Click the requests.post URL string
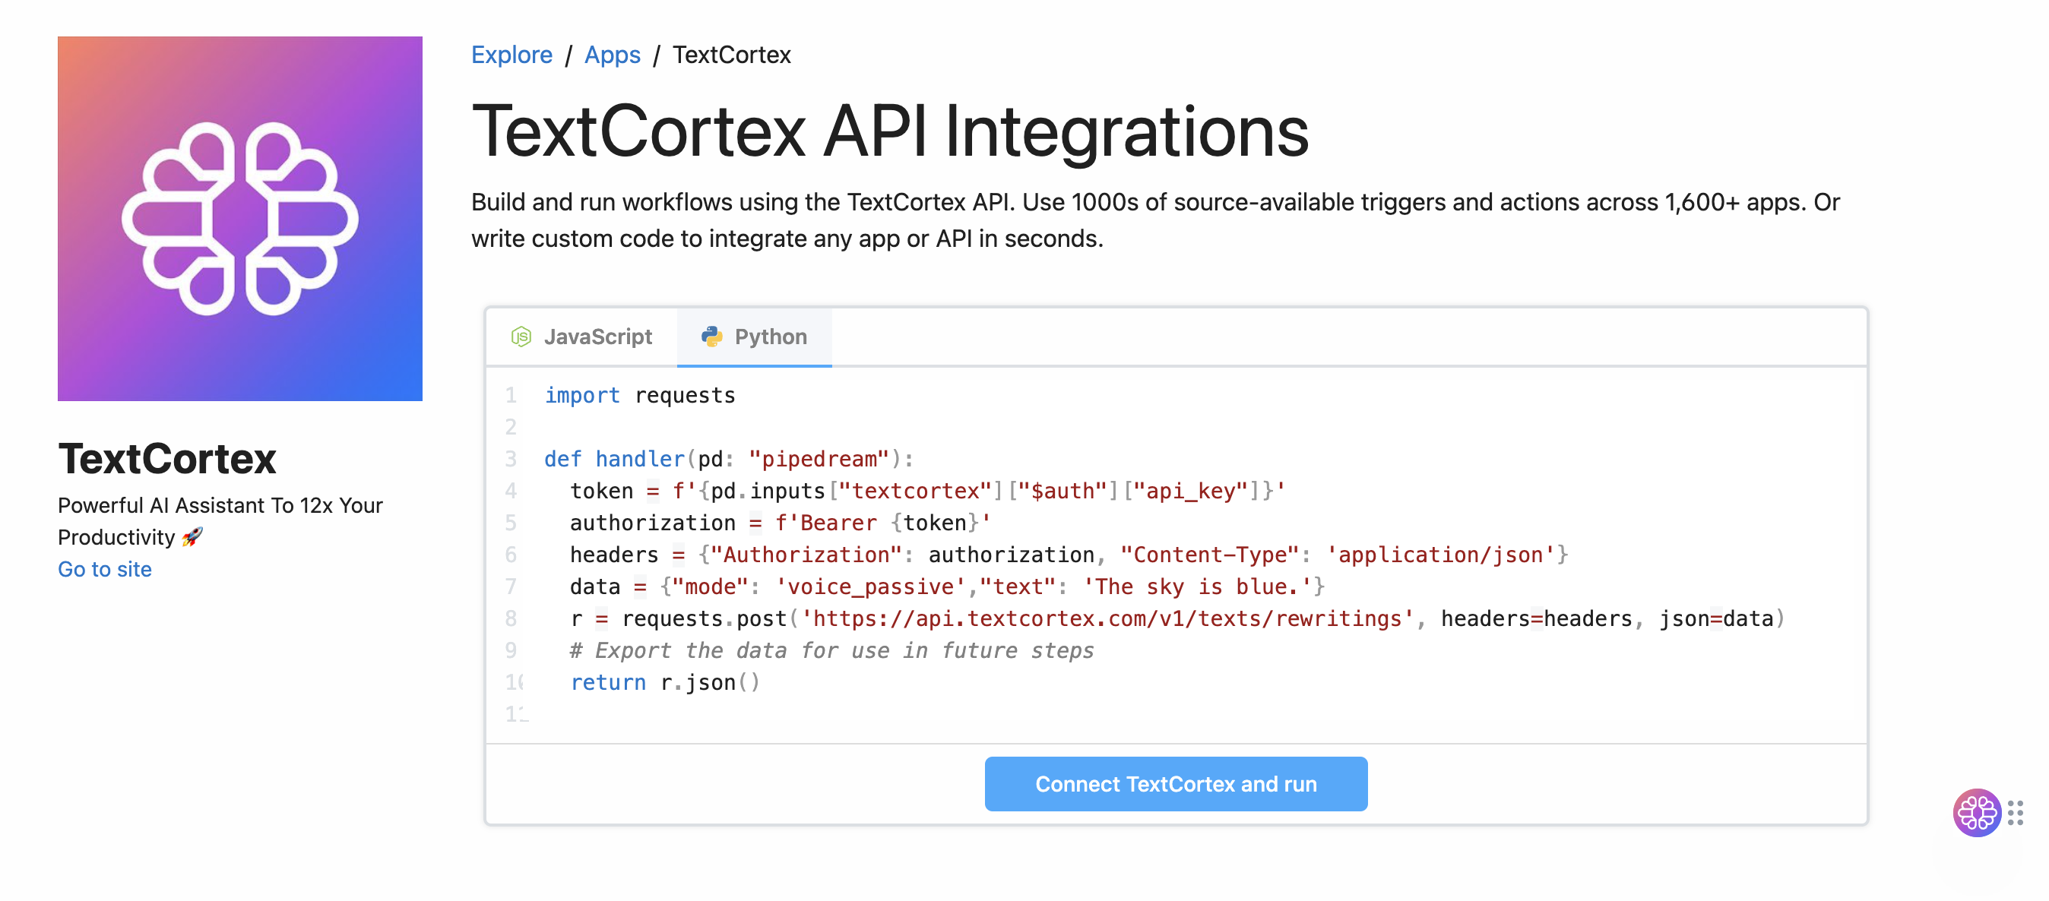The image size is (2049, 901). [1107, 618]
